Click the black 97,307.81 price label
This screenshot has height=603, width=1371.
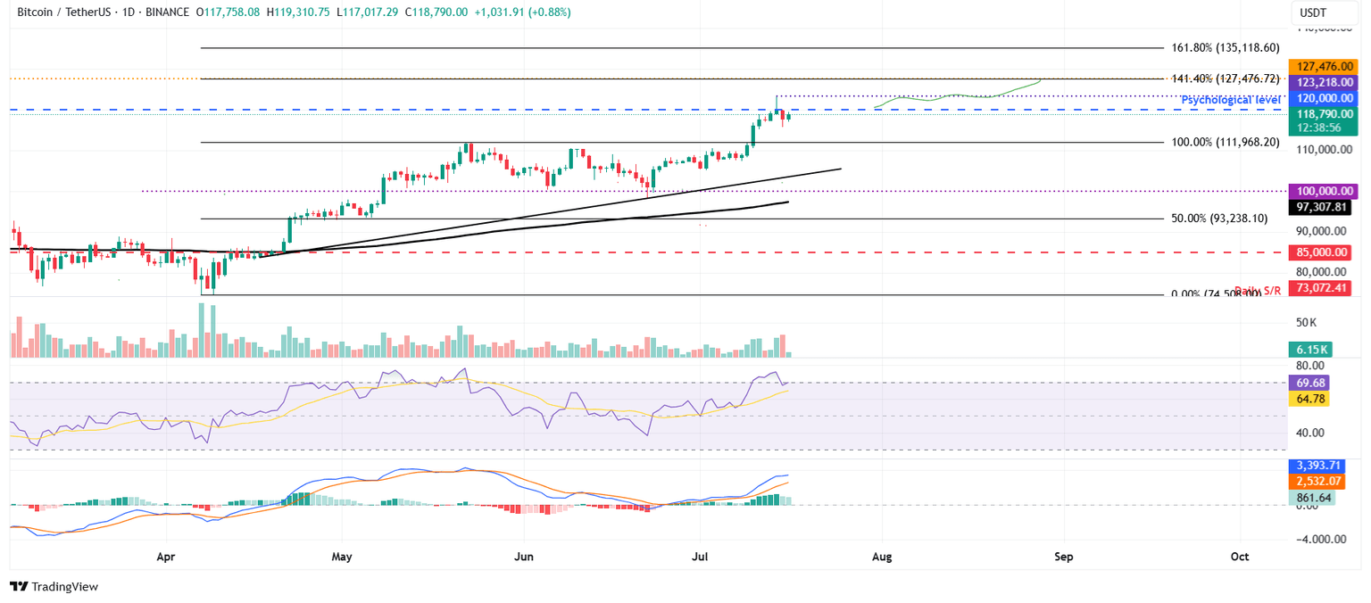(x=1318, y=206)
